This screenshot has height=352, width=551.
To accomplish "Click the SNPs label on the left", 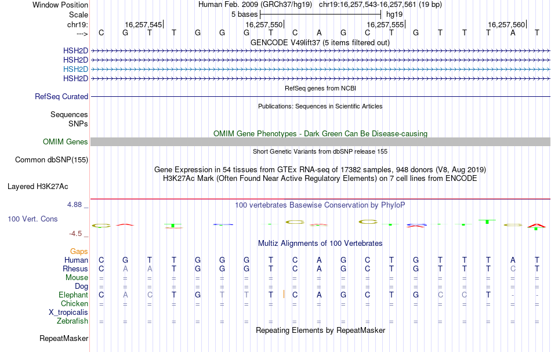I will (78, 124).
